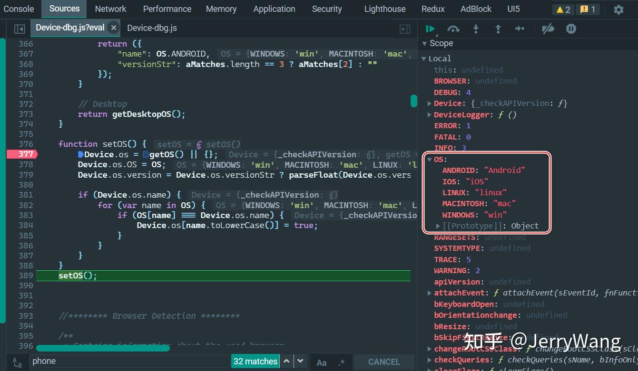Jump to next search match
This screenshot has width=638, height=371.
click(x=300, y=361)
